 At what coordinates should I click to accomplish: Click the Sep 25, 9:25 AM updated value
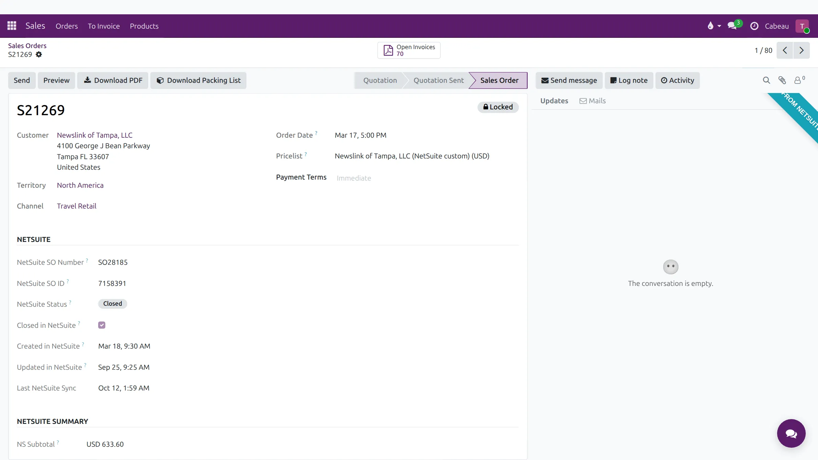124,367
